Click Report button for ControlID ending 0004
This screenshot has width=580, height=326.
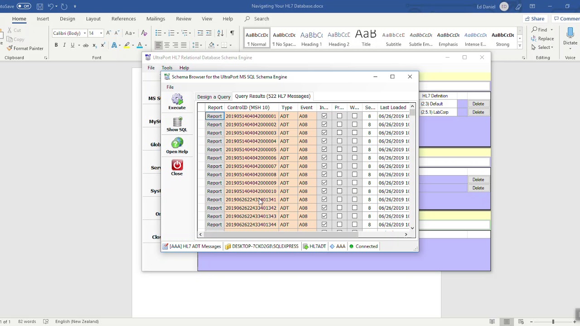click(x=214, y=141)
